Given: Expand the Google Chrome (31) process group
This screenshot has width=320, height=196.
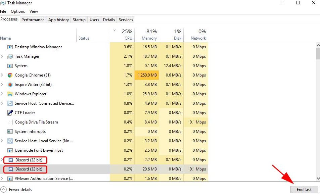Looking at the screenshot, I should (x=2, y=75).
